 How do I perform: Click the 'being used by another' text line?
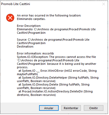click(57, 64)
